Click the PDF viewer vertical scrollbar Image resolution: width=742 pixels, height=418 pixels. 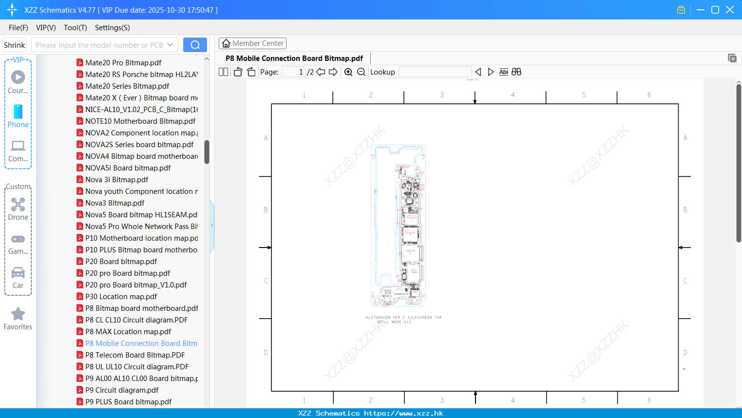[739, 163]
